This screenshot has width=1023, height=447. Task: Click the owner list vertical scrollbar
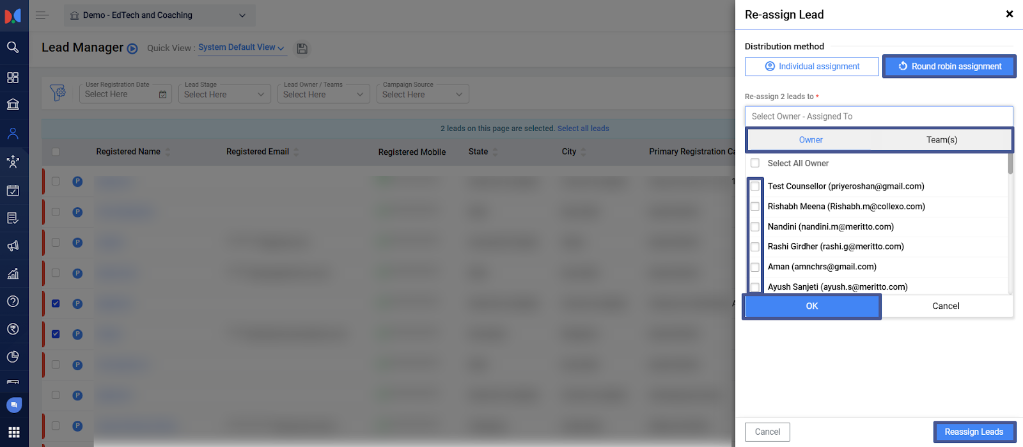click(x=1010, y=164)
